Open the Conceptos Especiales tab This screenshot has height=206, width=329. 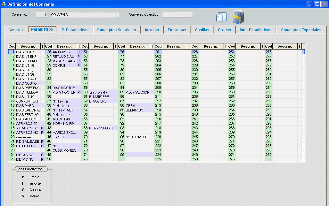coord(301,30)
